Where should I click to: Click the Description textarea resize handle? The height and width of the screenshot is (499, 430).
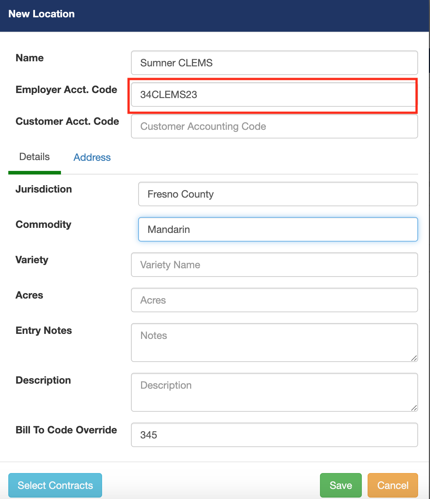pos(414,408)
